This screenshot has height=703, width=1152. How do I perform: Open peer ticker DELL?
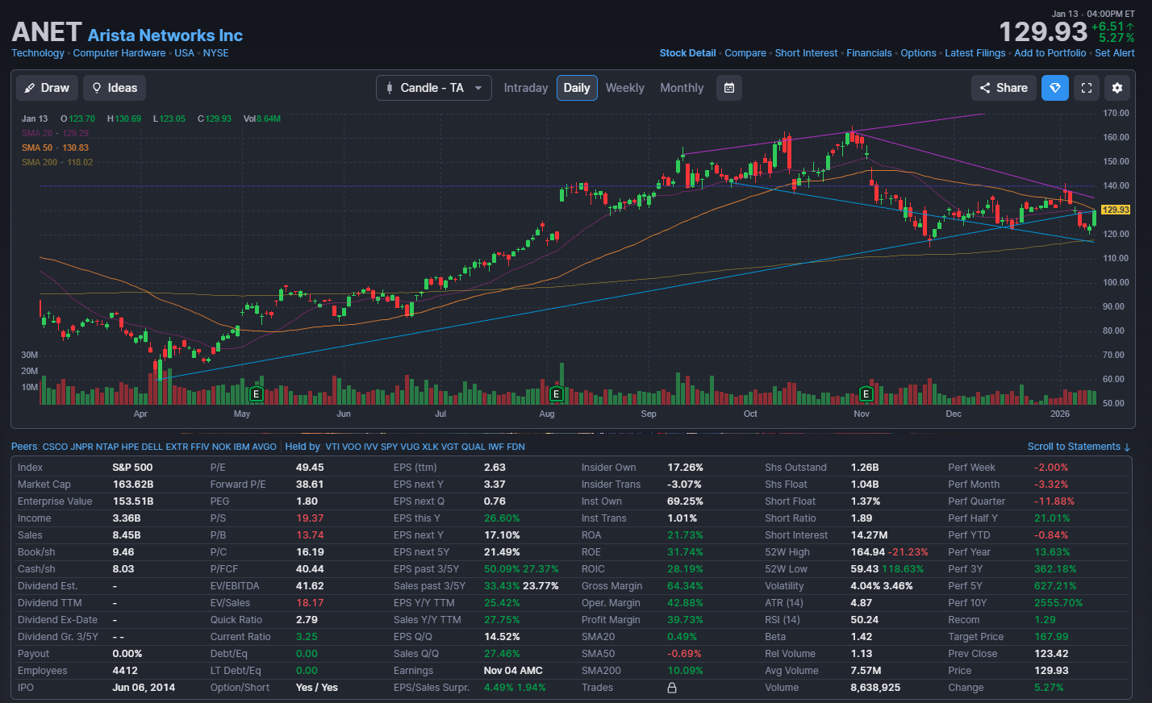152,447
